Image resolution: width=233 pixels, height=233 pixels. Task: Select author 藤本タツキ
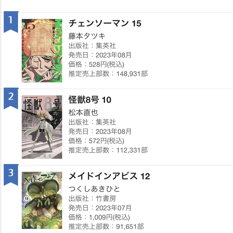click(x=87, y=36)
